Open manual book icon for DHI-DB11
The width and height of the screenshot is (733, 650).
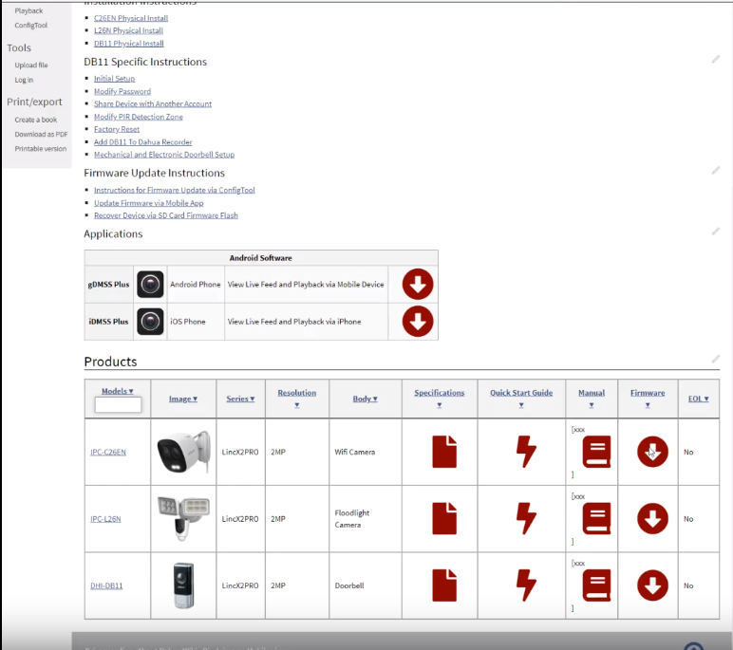pos(596,585)
